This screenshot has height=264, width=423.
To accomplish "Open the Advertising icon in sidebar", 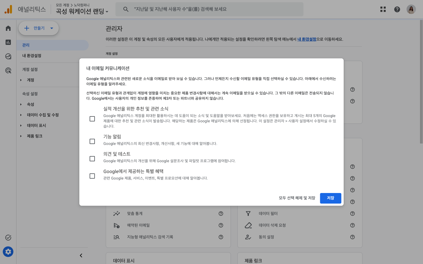I will 8,70.
